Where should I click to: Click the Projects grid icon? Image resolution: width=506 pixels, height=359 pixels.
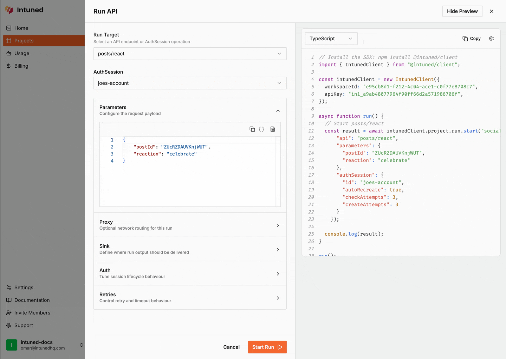(9, 41)
